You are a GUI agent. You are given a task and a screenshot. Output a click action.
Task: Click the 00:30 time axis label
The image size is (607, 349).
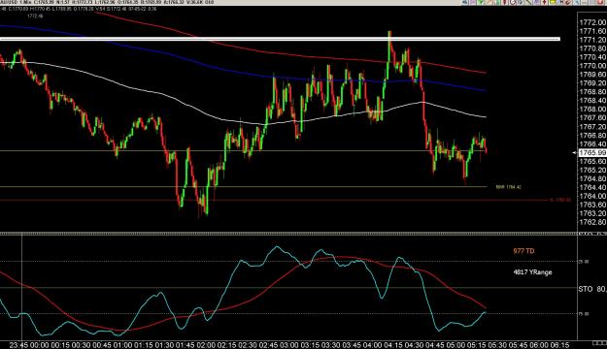coord(81,345)
